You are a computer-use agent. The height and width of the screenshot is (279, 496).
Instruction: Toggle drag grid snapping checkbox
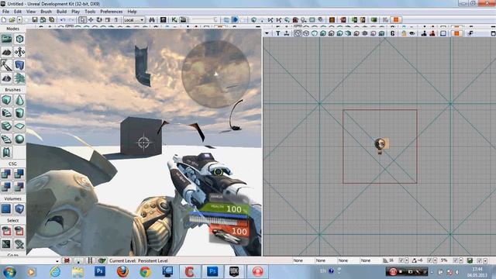[x=401, y=260]
